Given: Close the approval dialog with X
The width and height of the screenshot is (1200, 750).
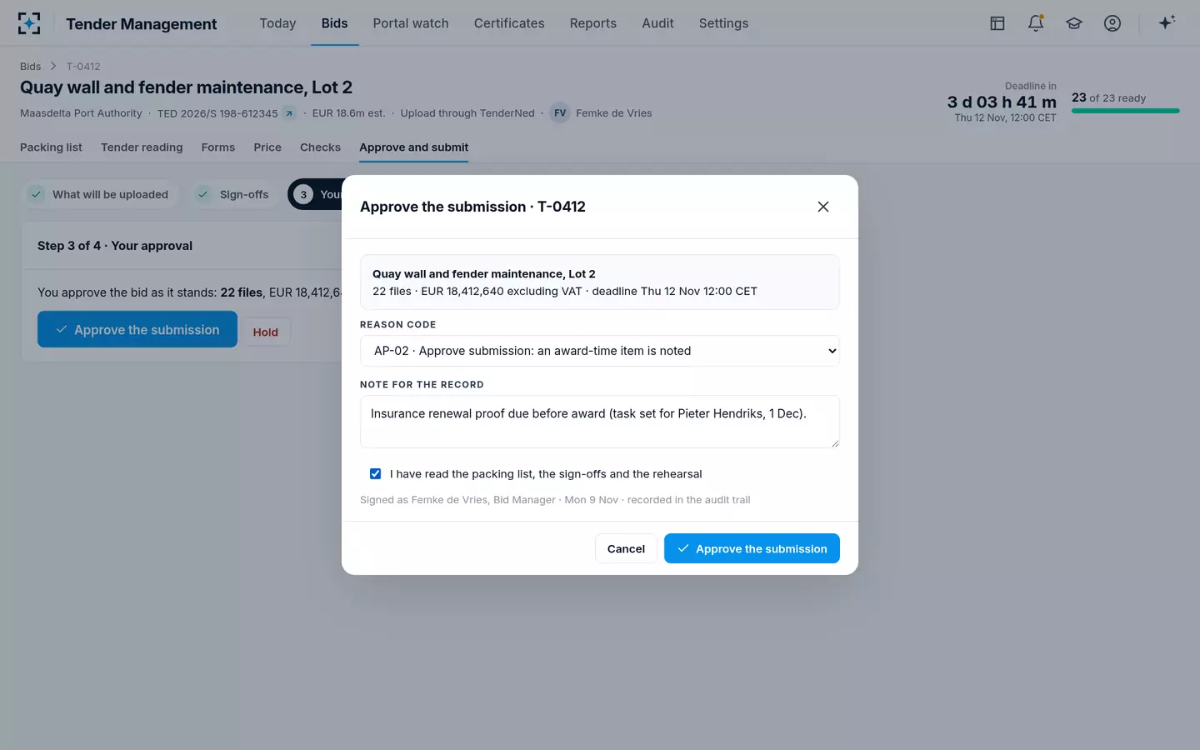Looking at the screenshot, I should click(x=823, y=207).
